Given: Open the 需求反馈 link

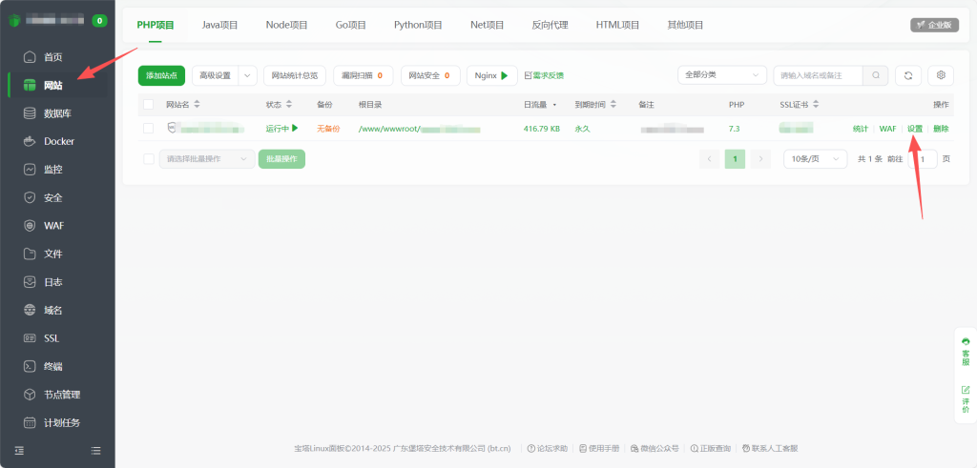Looking at the screenshot, I should pyautogui.click(x=544, y=75).
